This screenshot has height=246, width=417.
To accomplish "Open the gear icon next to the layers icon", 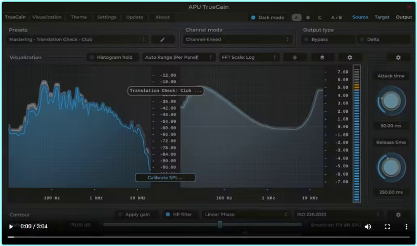I will point(350,58).
